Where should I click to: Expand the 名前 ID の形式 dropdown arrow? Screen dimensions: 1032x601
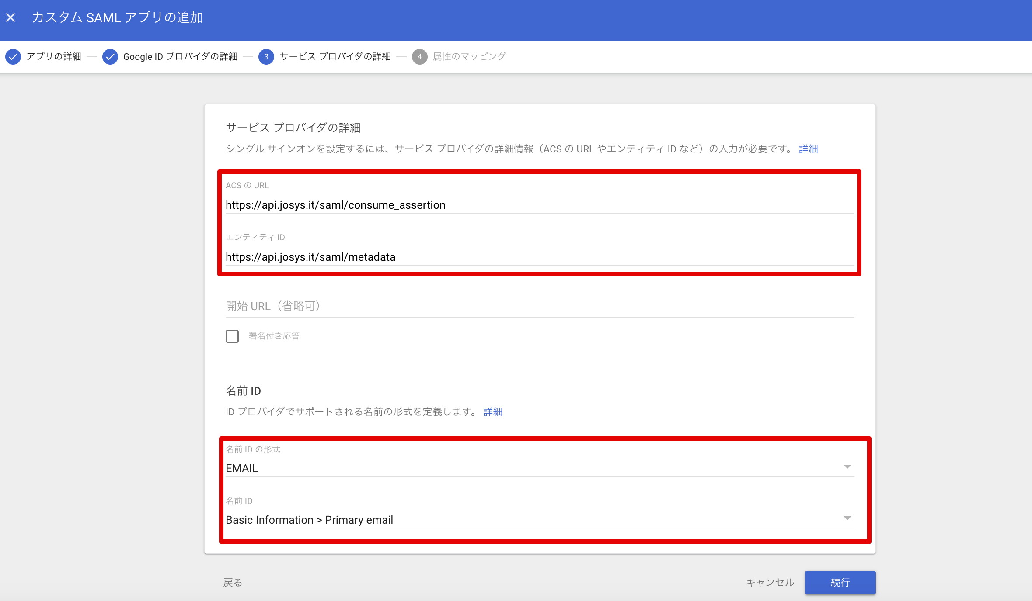coord(847,467)
